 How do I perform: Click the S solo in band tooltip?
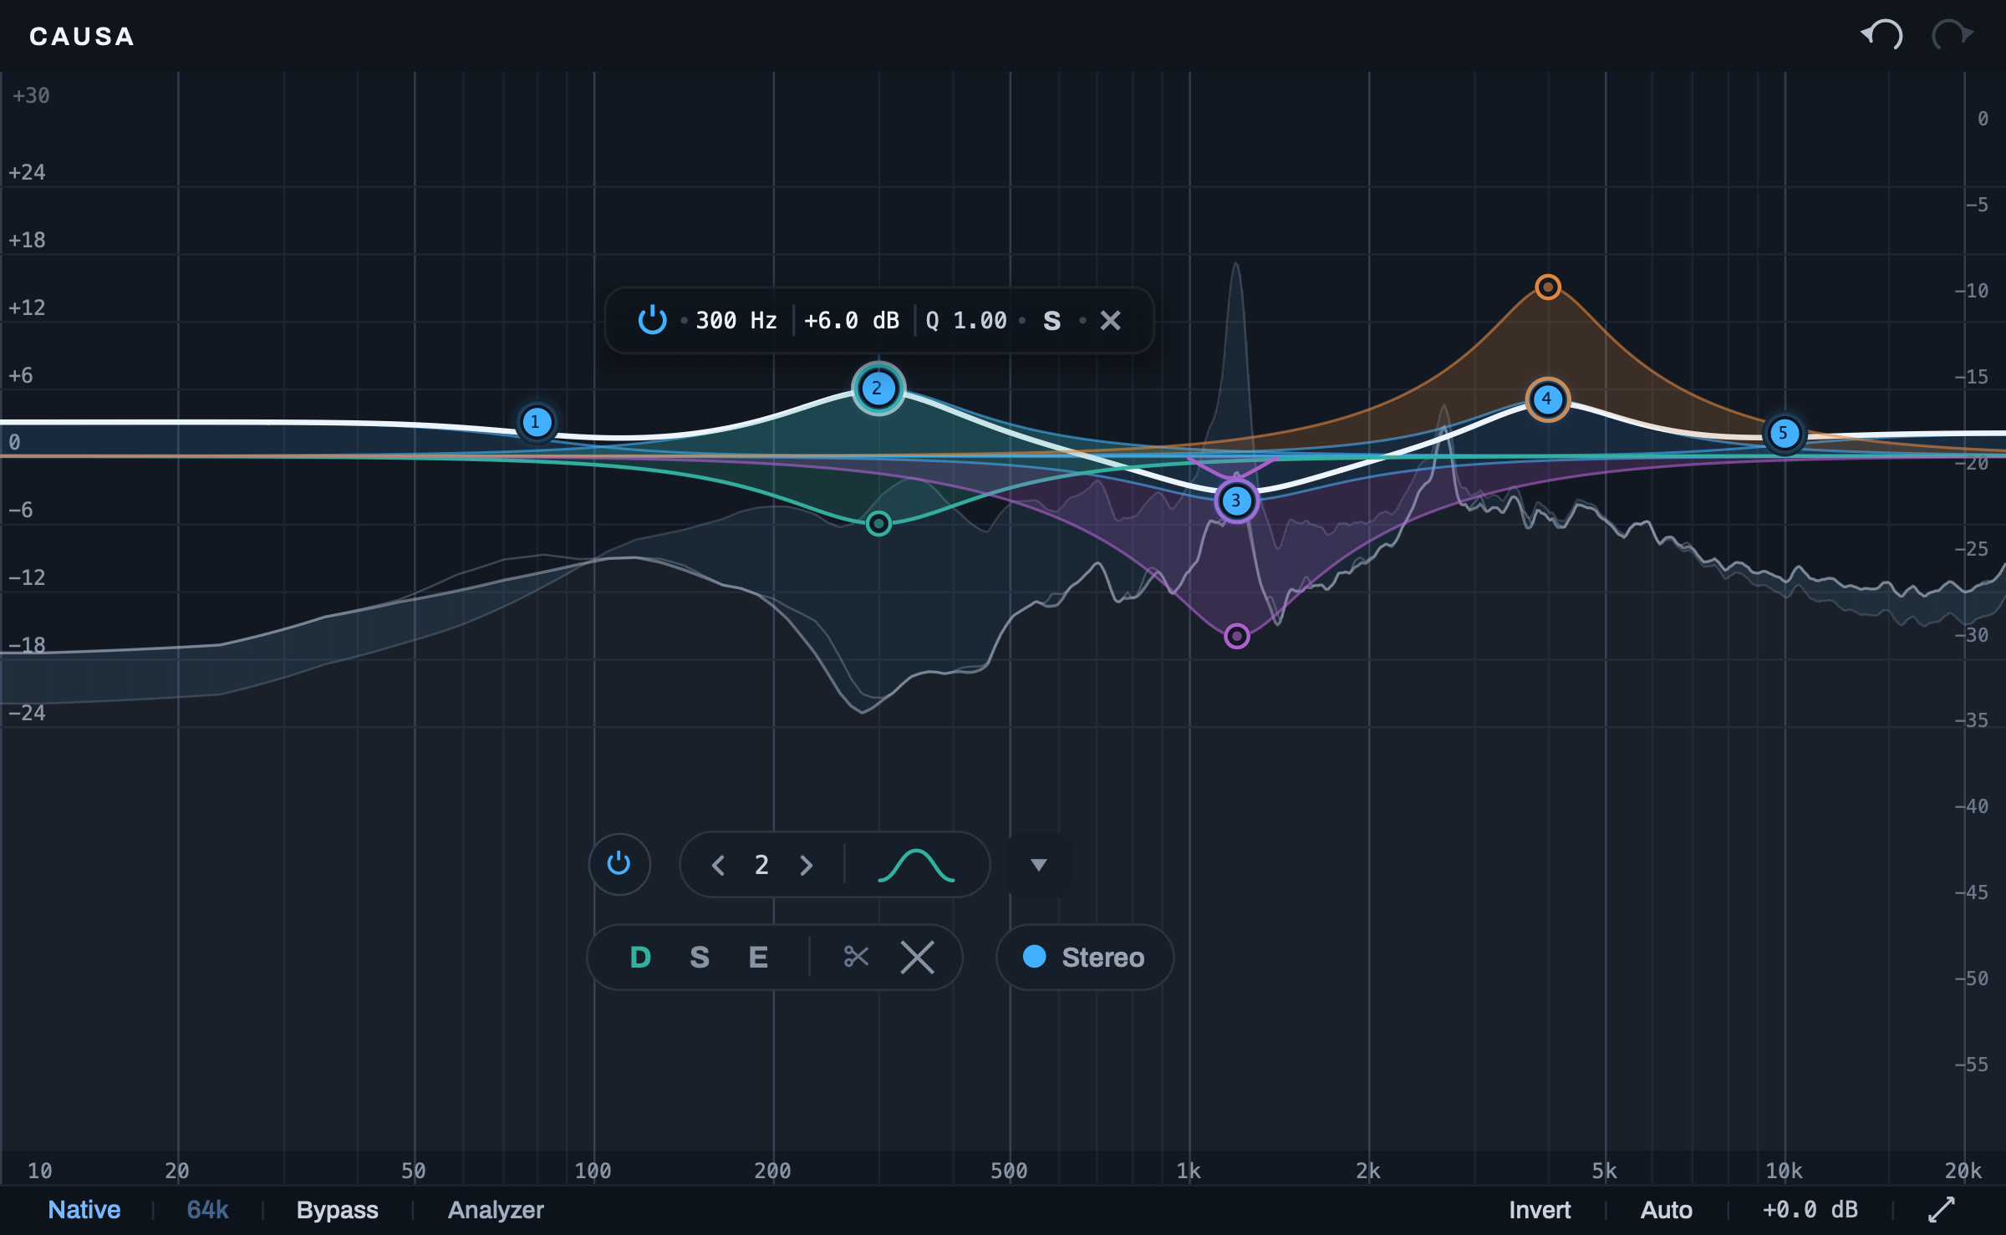[x=1052, y=321]
